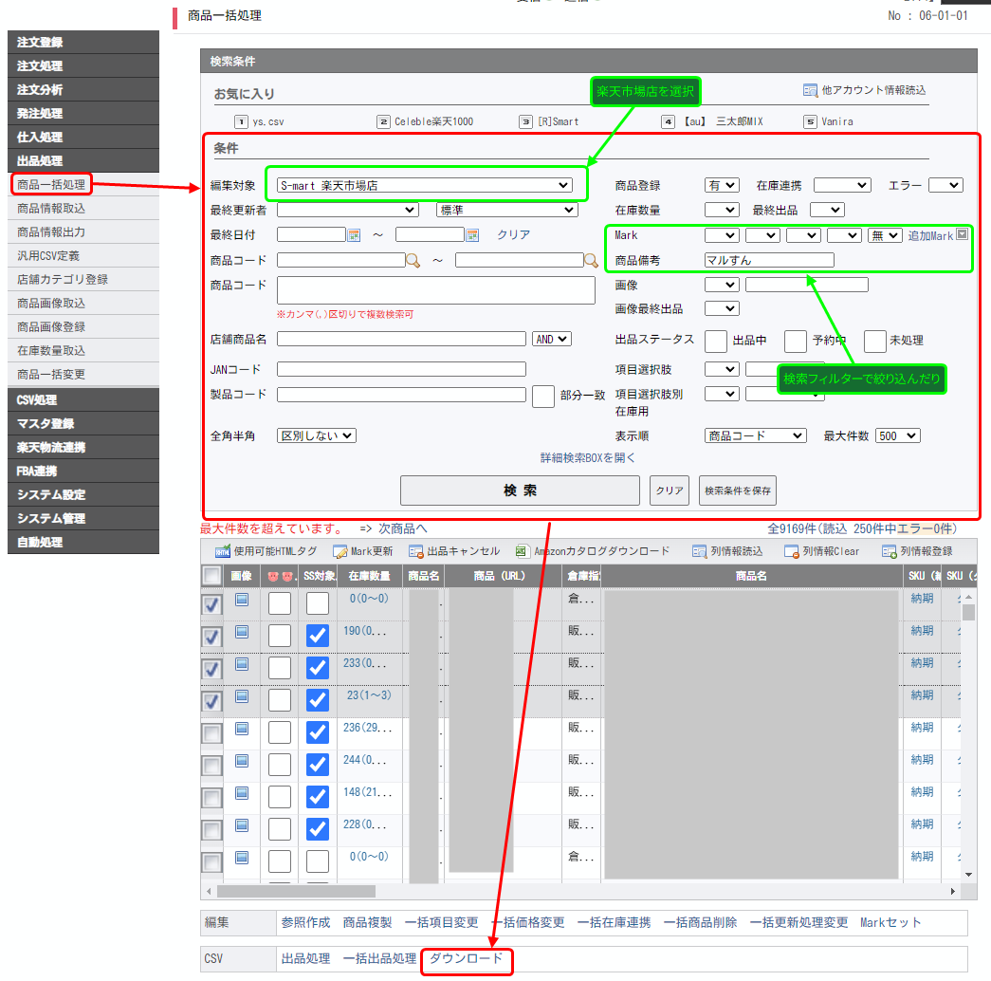Open 商品情報取込 in the left sidebar

51,209
